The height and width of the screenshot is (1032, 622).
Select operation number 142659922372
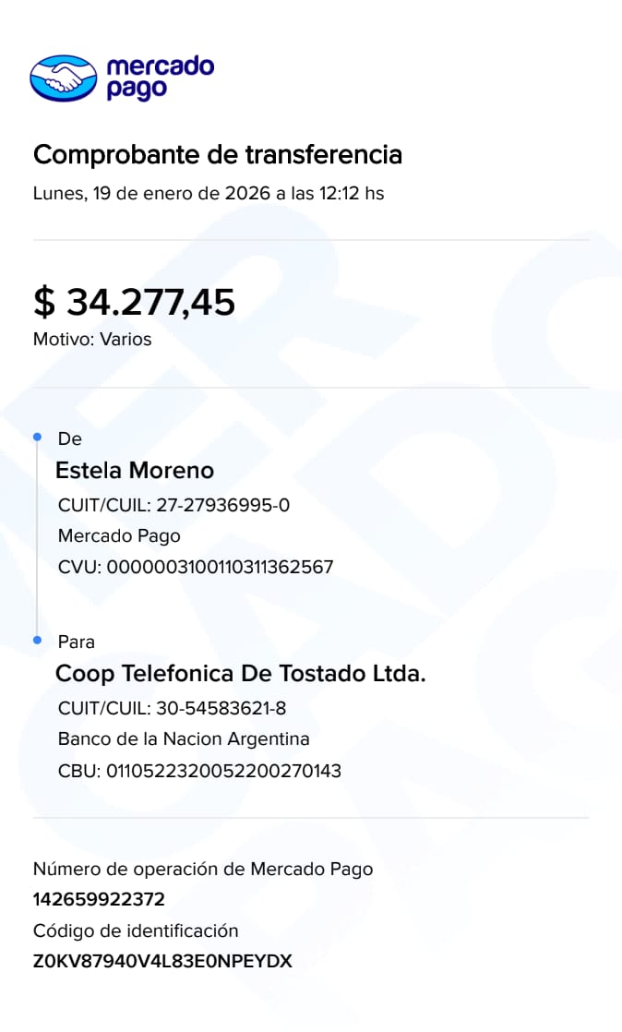(x=99, y=899)
